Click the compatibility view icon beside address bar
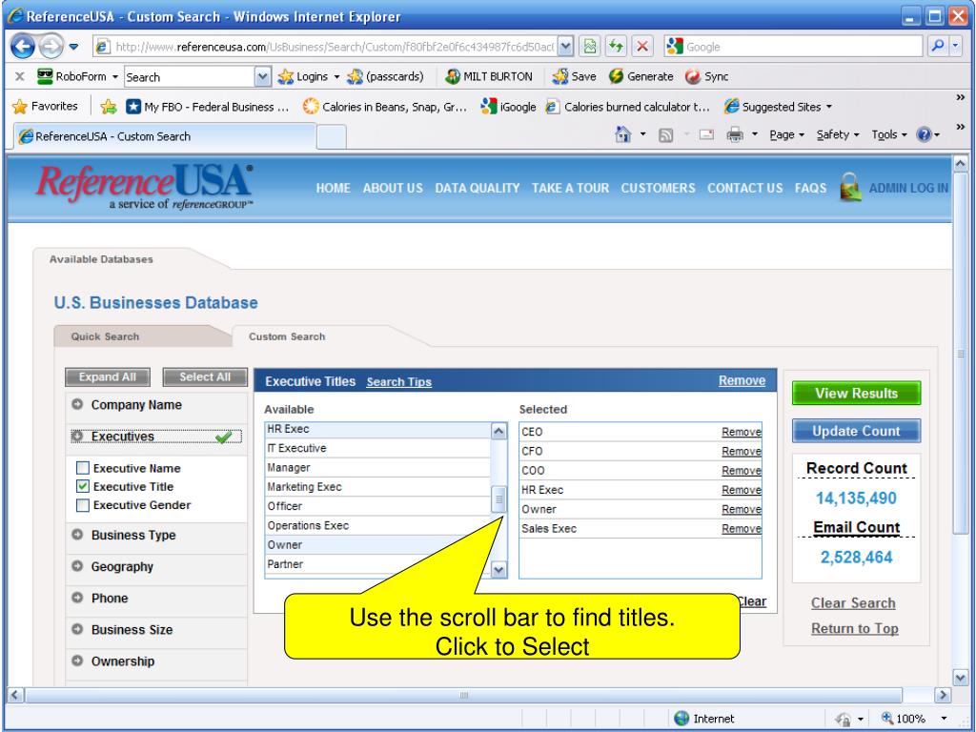976x732 pixels. click(589, 46)
